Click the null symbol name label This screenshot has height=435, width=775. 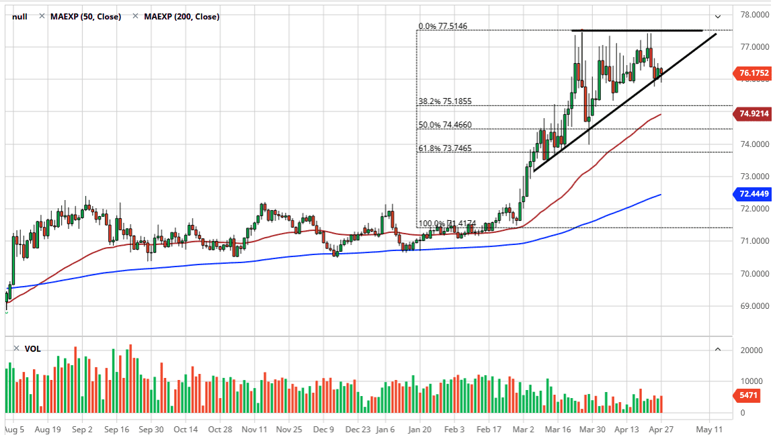19,17
